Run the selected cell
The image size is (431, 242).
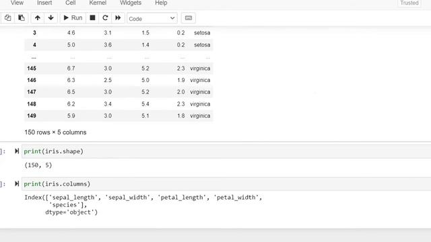pyautogui.click(x=73, y=18)
